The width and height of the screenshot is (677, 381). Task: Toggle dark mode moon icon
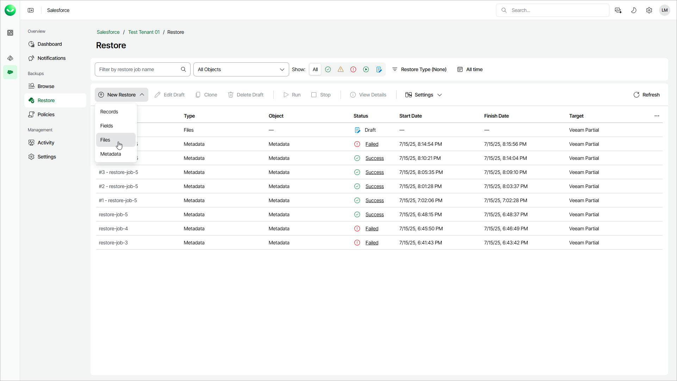634,10
